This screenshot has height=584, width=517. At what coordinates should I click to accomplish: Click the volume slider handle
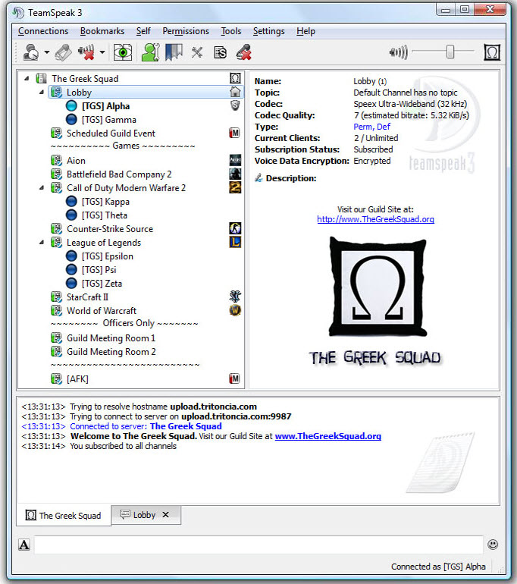[x=450, y=52]
